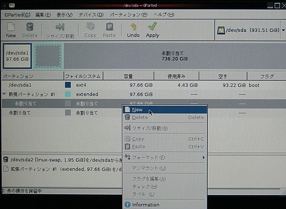This screenshot has width=286, height=209.
Task: Choose チェック(H) in context menu
Action: point(165,187)
